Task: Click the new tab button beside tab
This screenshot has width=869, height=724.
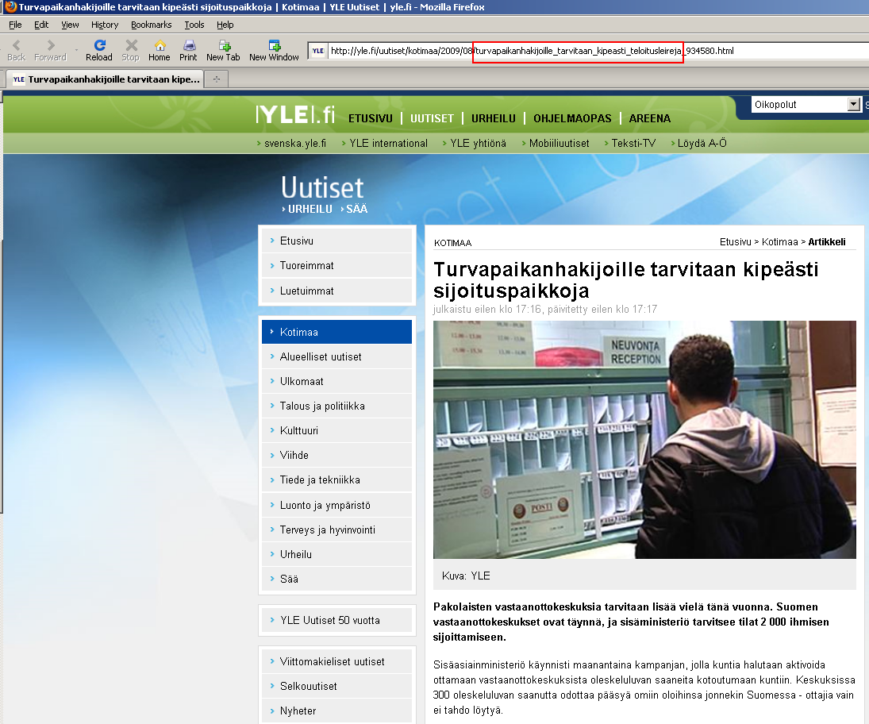Action: click(x=216, y=79)
